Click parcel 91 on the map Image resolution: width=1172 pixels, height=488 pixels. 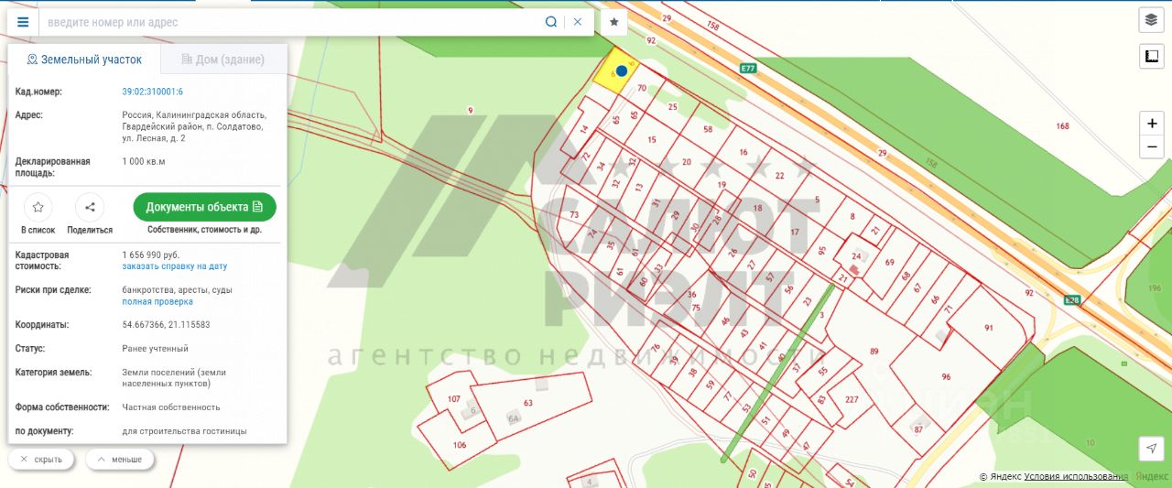click(989, 328)
